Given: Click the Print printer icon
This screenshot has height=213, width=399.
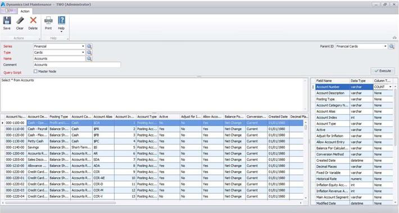Looking at the screenshot, I should tap(48, 21).
